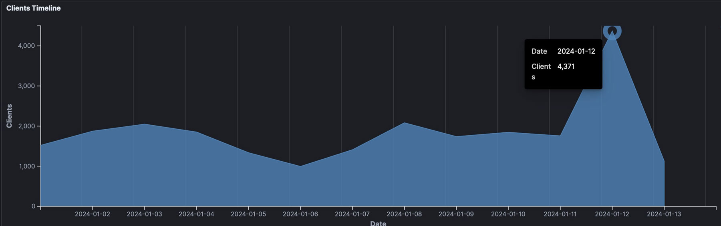Click the 2024-01-04 x-axis date label
Viewport: 721px width, 226px height.
[196, 214]
